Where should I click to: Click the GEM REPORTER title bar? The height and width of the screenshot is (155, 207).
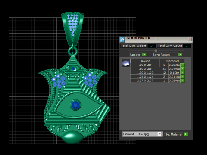click(156, 39)
